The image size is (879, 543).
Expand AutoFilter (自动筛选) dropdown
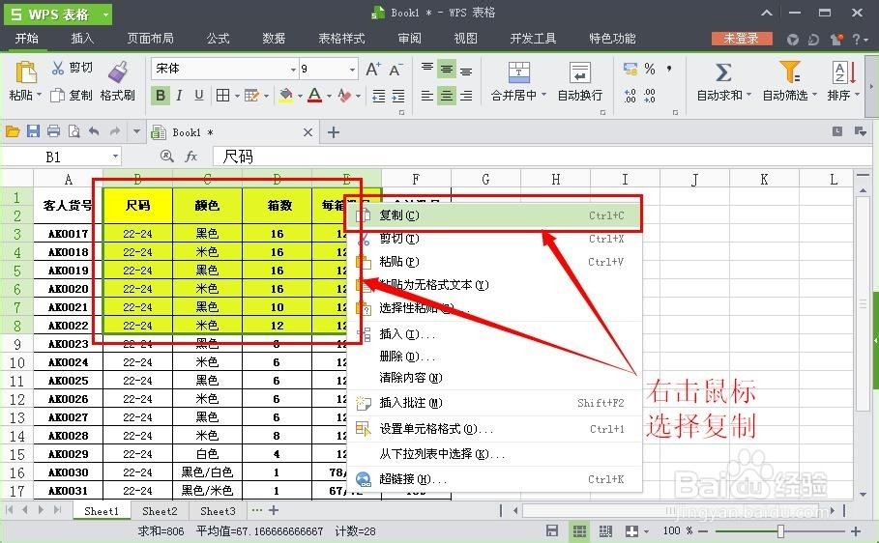814,96
